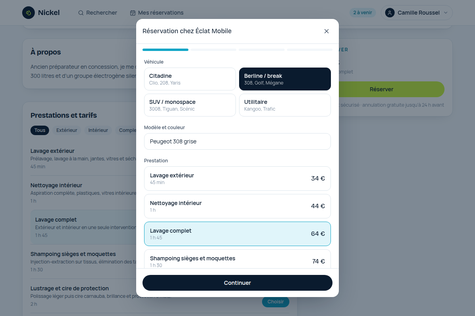Viewport: 475px width, 316px height.
Task: Pick Shampoing sièges et moquettes at 74 €
Action: [237, 259]
